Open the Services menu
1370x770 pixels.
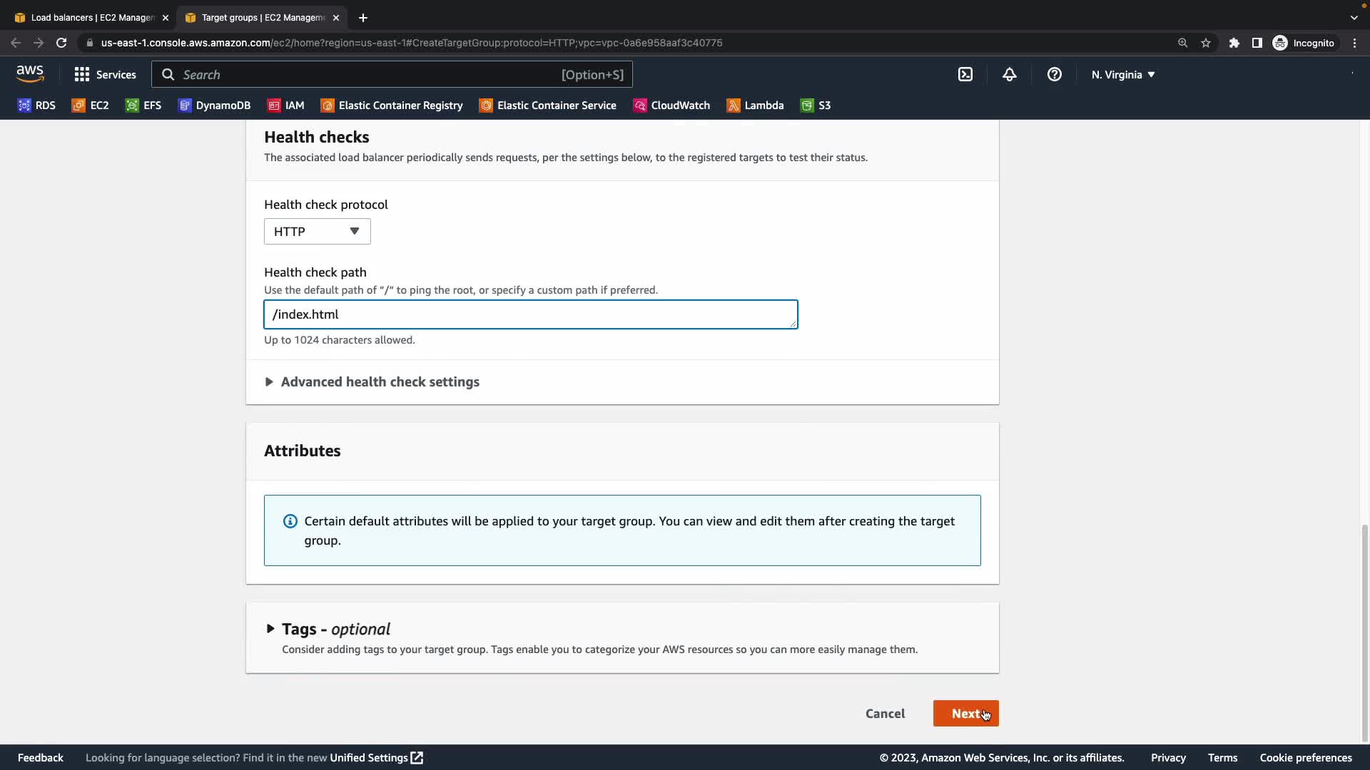[105, 75]
